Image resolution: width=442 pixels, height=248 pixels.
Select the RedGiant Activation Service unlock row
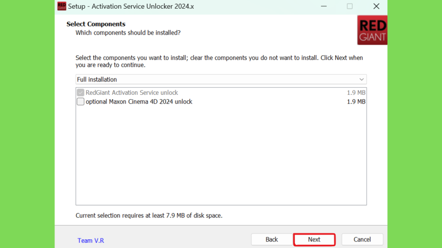coord(221,93)
